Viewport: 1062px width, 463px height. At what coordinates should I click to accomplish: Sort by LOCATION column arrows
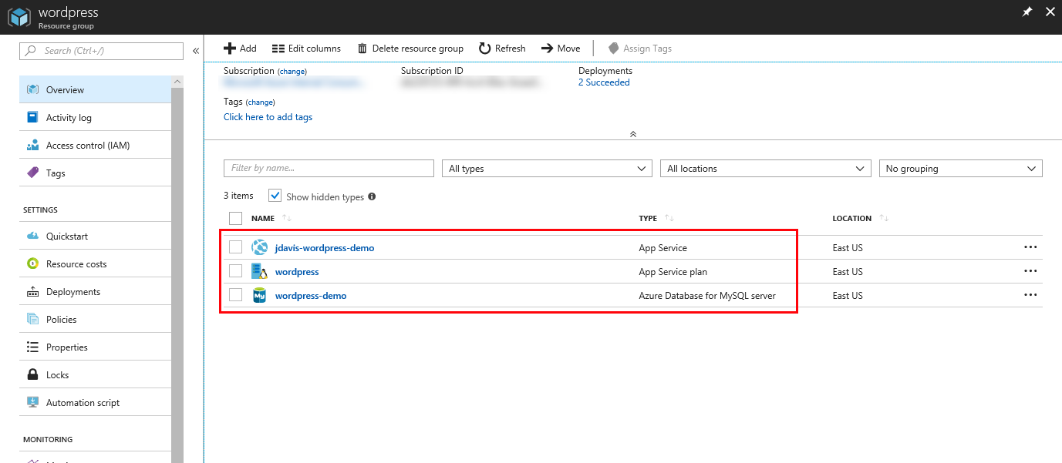[x=884, y=219]
